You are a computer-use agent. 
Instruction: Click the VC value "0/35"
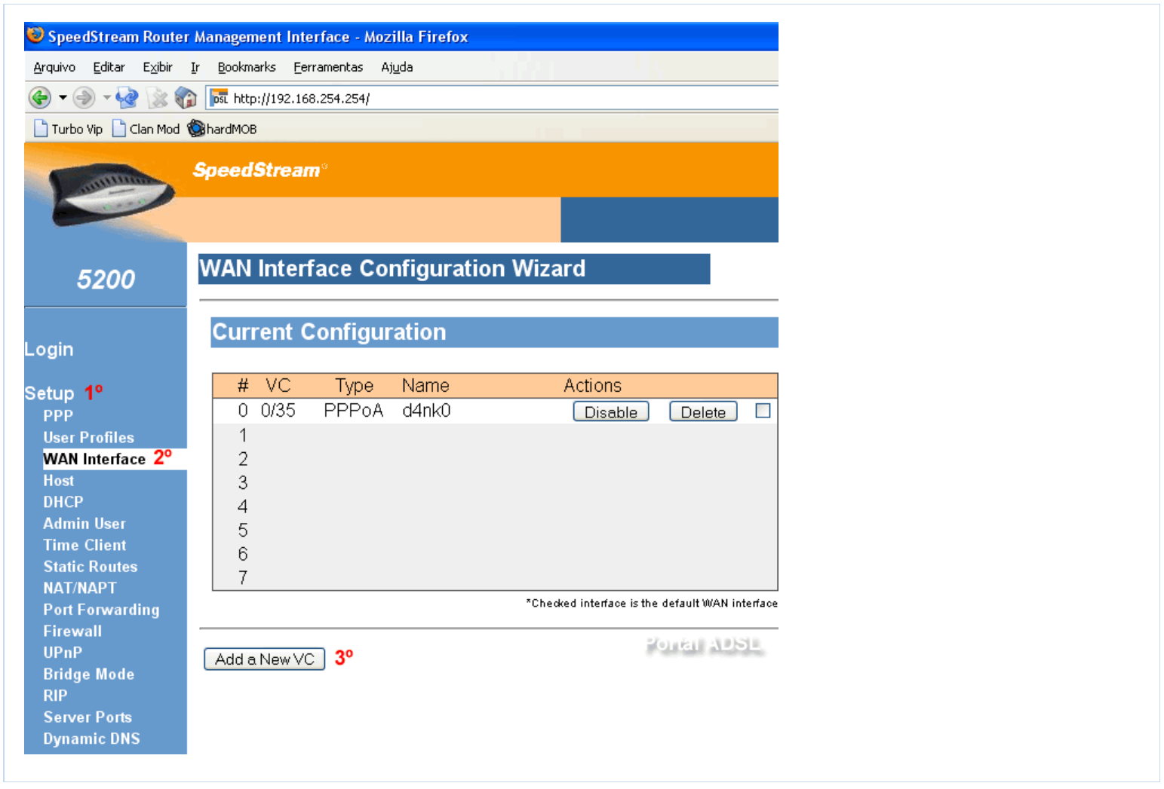278,411
